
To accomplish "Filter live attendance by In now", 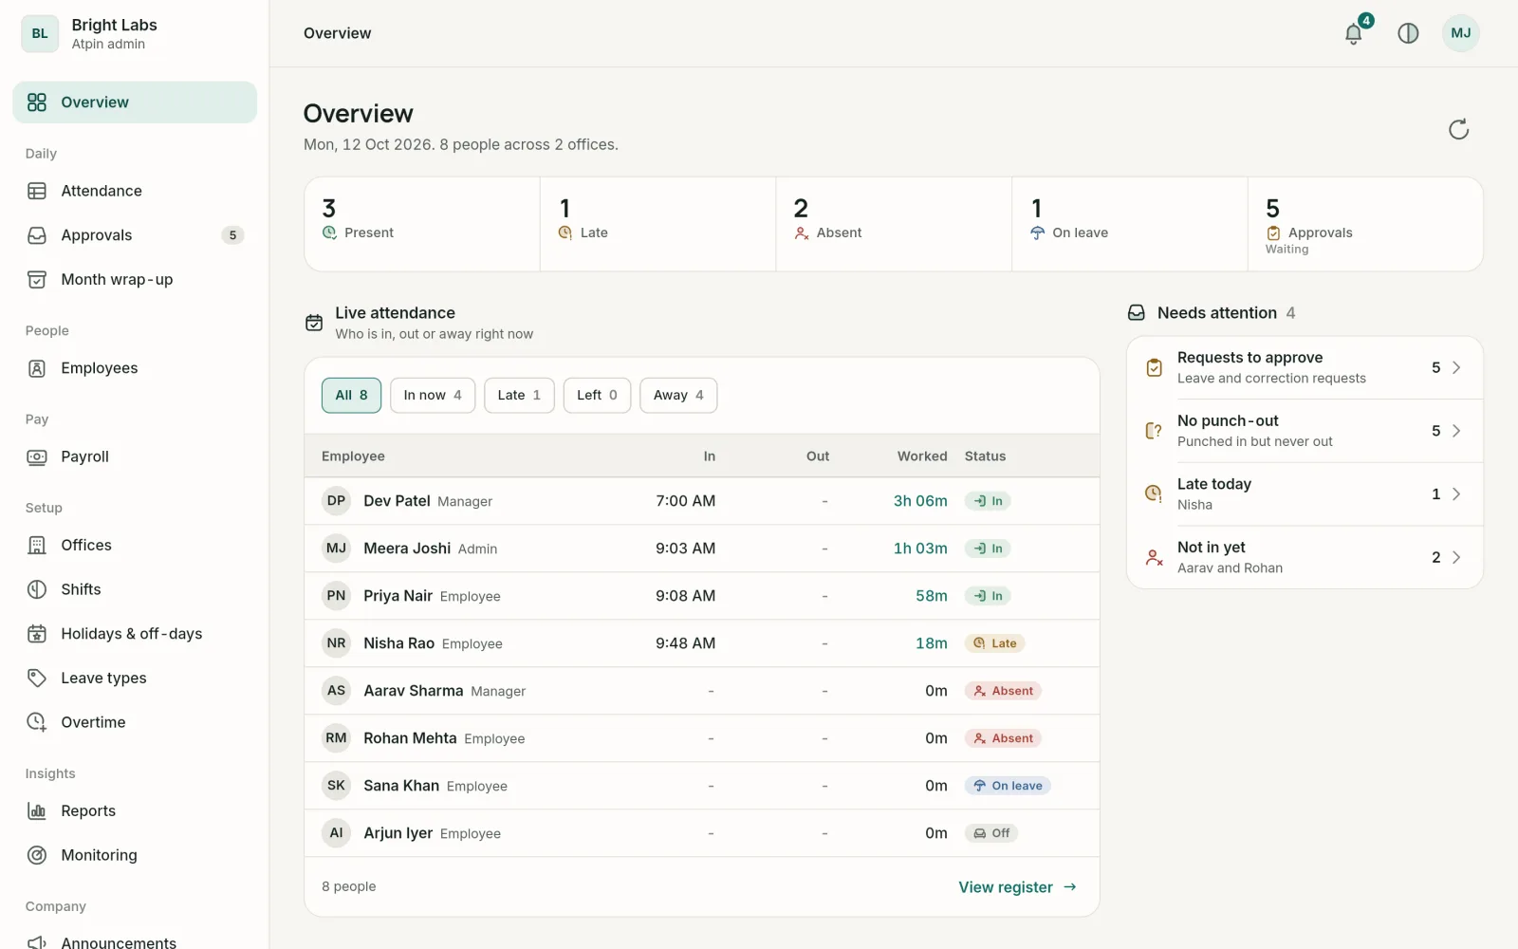I will 433,395.
